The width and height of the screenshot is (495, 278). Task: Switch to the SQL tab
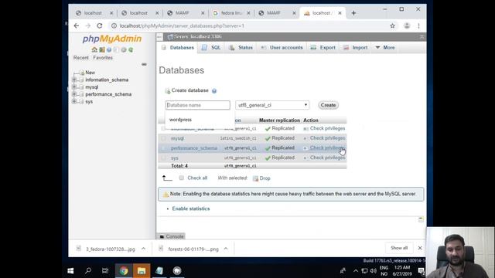coord(211,48)
